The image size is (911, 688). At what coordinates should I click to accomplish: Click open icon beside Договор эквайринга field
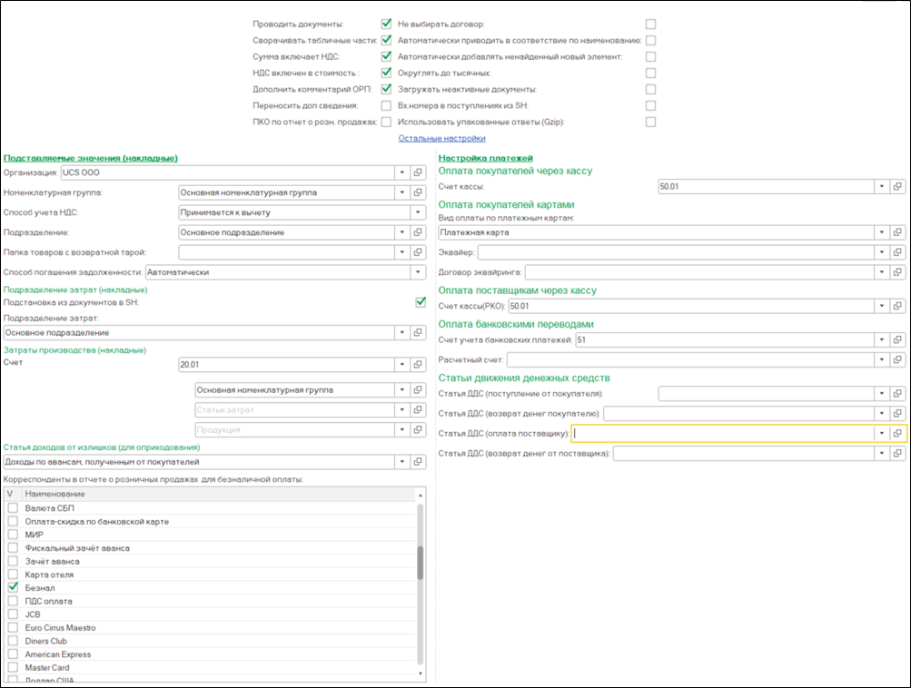click(897, 271)
